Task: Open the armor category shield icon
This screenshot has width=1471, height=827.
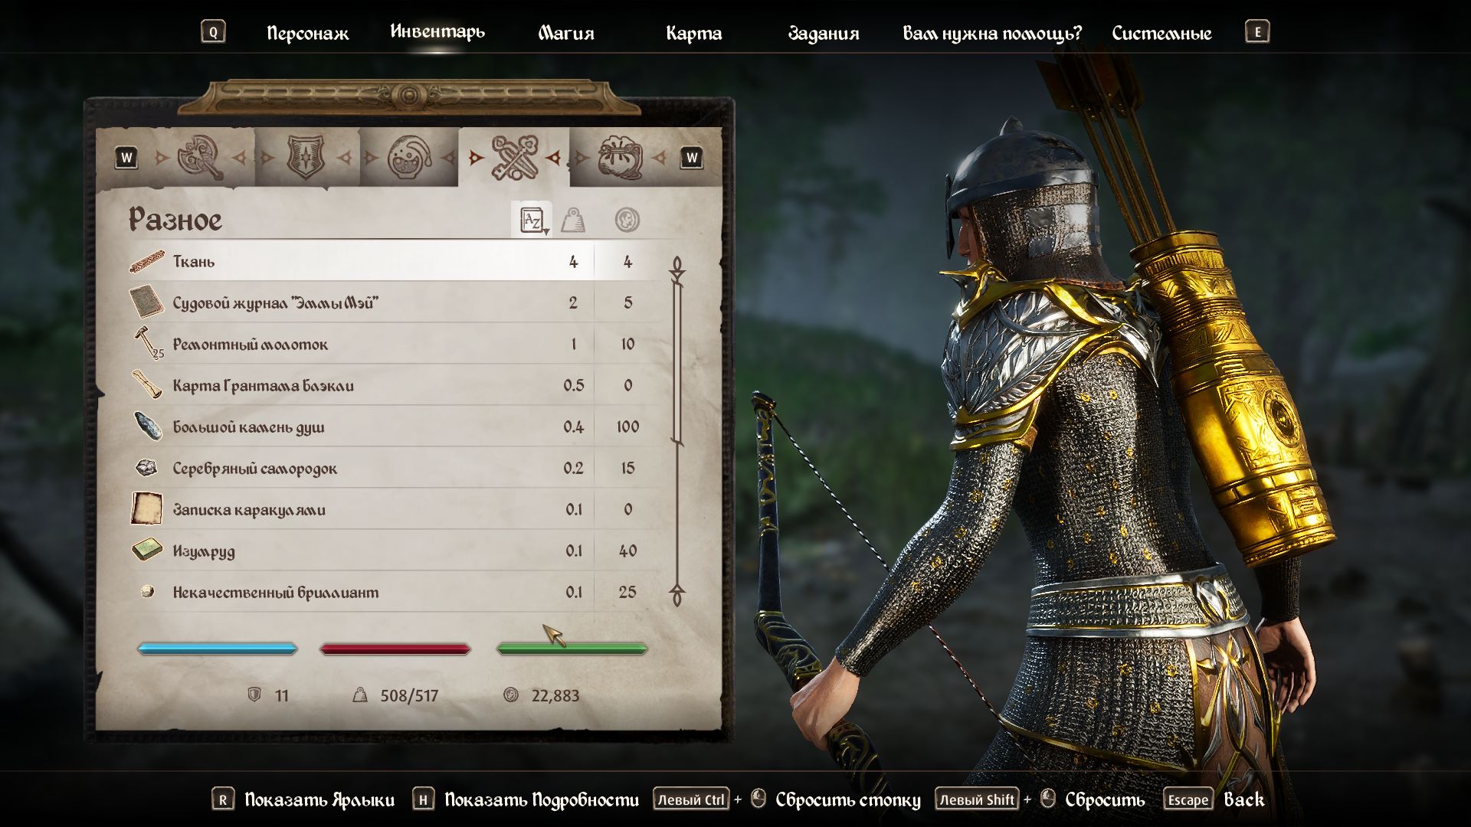Action: (305, 158)
